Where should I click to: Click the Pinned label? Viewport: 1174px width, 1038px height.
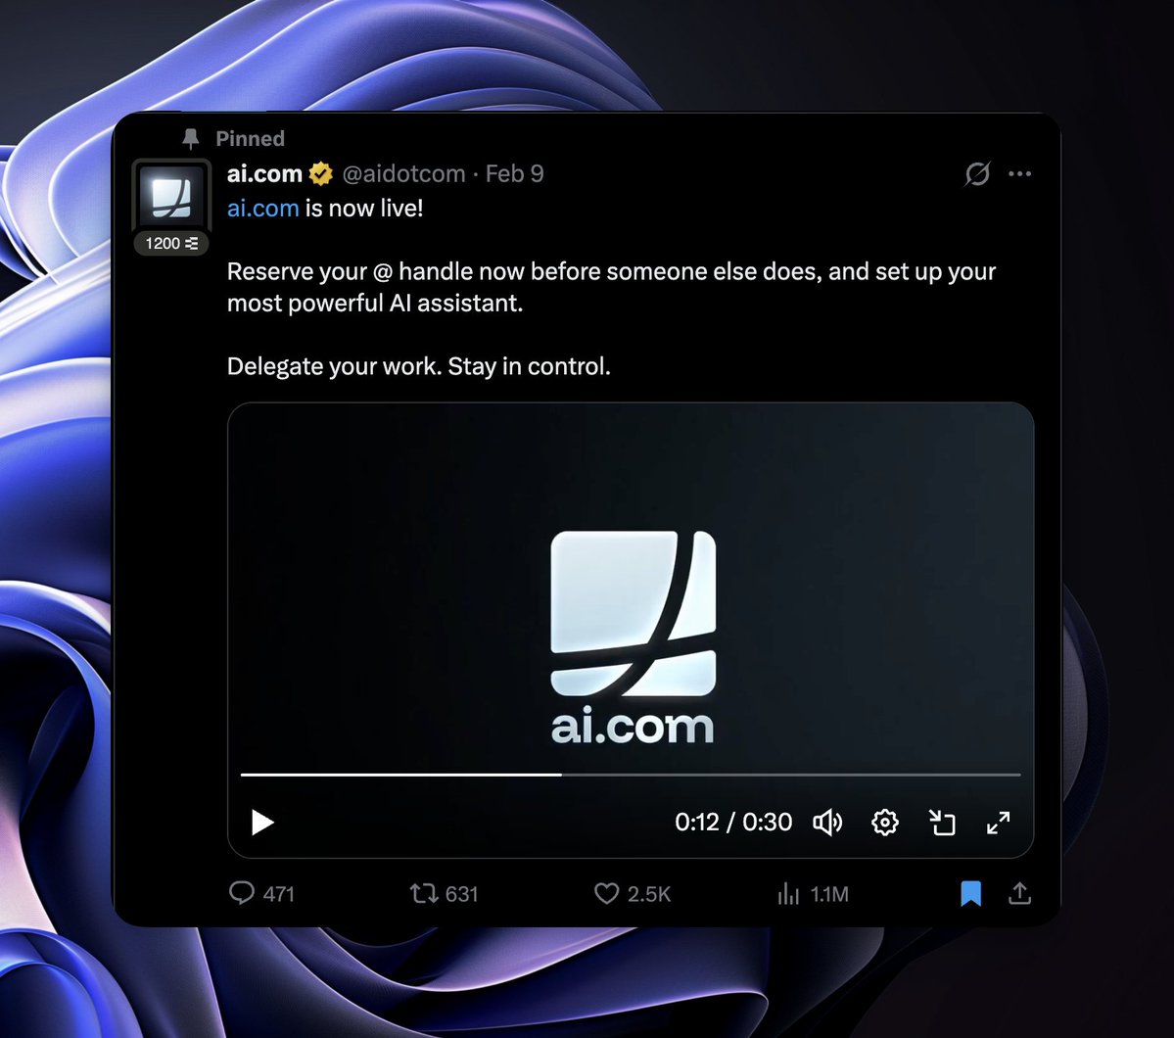tap(250, 138)
